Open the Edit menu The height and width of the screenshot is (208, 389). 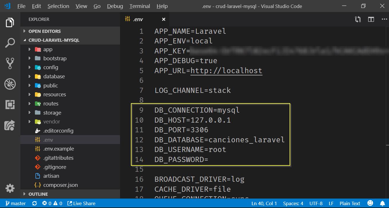pyautogui.click(x=36, y=6)
